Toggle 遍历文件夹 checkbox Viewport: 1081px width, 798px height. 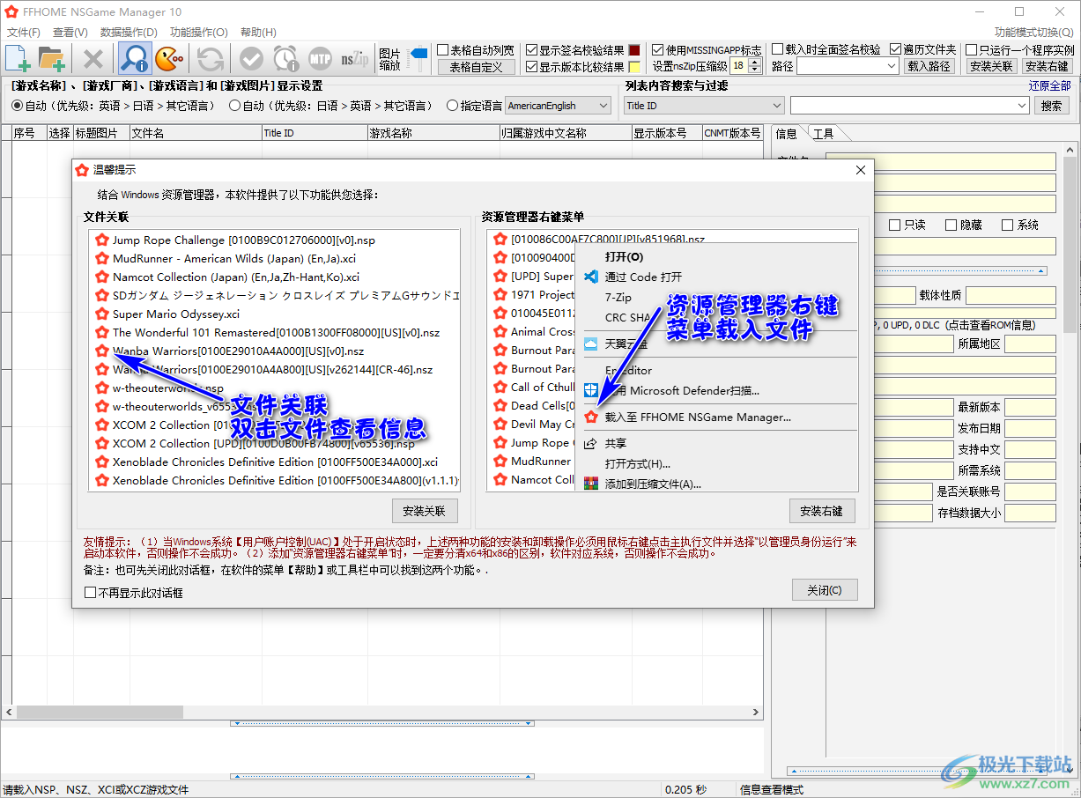click(895, 49)
